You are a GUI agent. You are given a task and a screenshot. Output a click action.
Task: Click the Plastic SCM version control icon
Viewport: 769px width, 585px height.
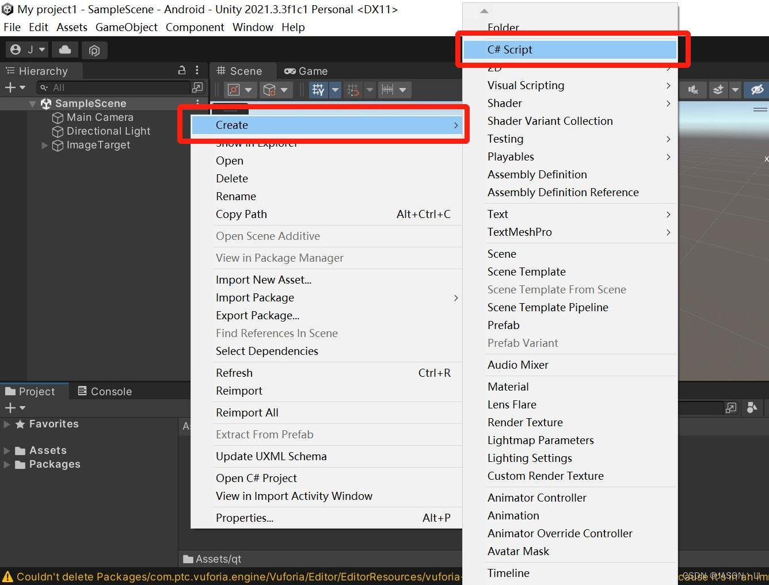pyautogui.click(x=94, y=50)
